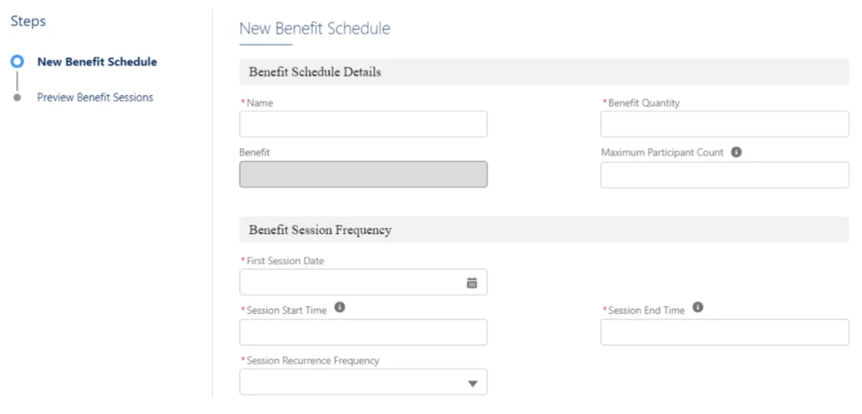862x414 pixels.
Task: Focus the Maximum Participant Count input
Action: [724, 175]
